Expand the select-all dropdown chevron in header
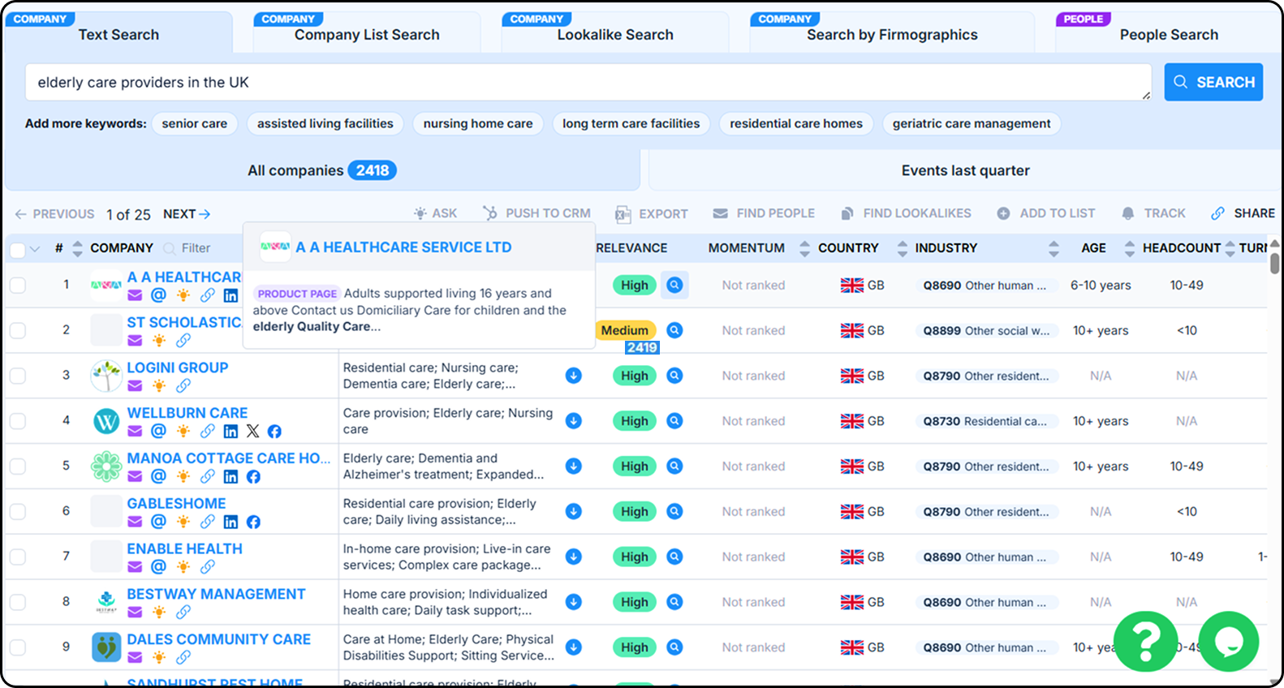The image size is (1284, 688). pyautogui.click(x=35, y=249)
